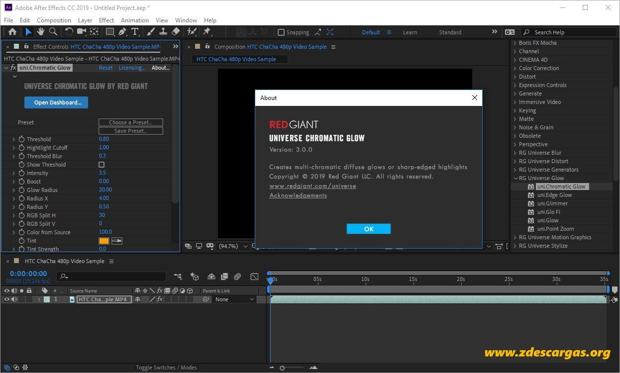Toggle the fx switch on layer 1

160,299
